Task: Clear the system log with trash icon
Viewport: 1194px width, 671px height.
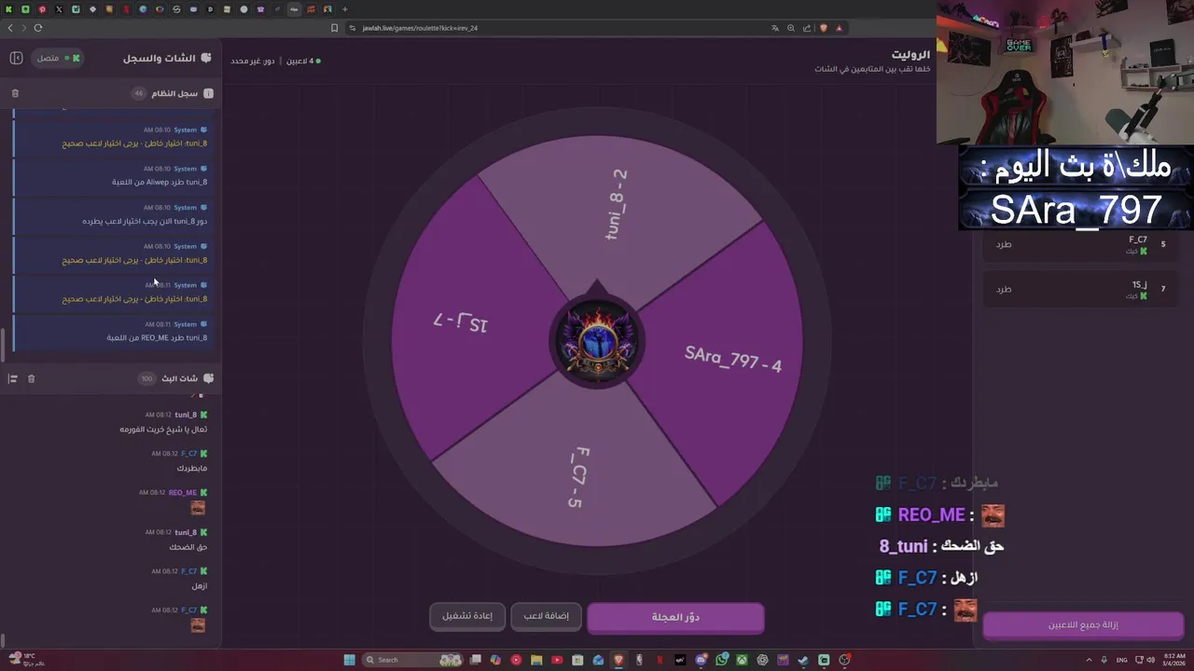Action: 15,93
